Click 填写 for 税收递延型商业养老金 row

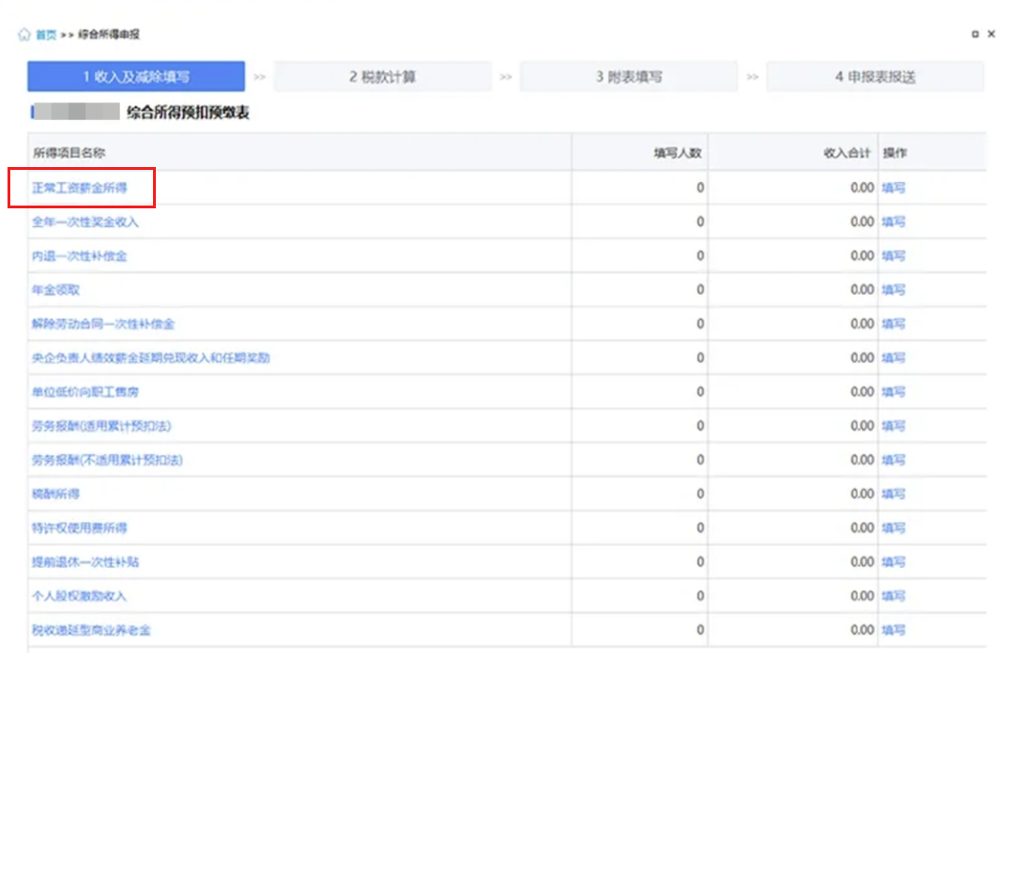pyautogui.click(x=893, y=630)
